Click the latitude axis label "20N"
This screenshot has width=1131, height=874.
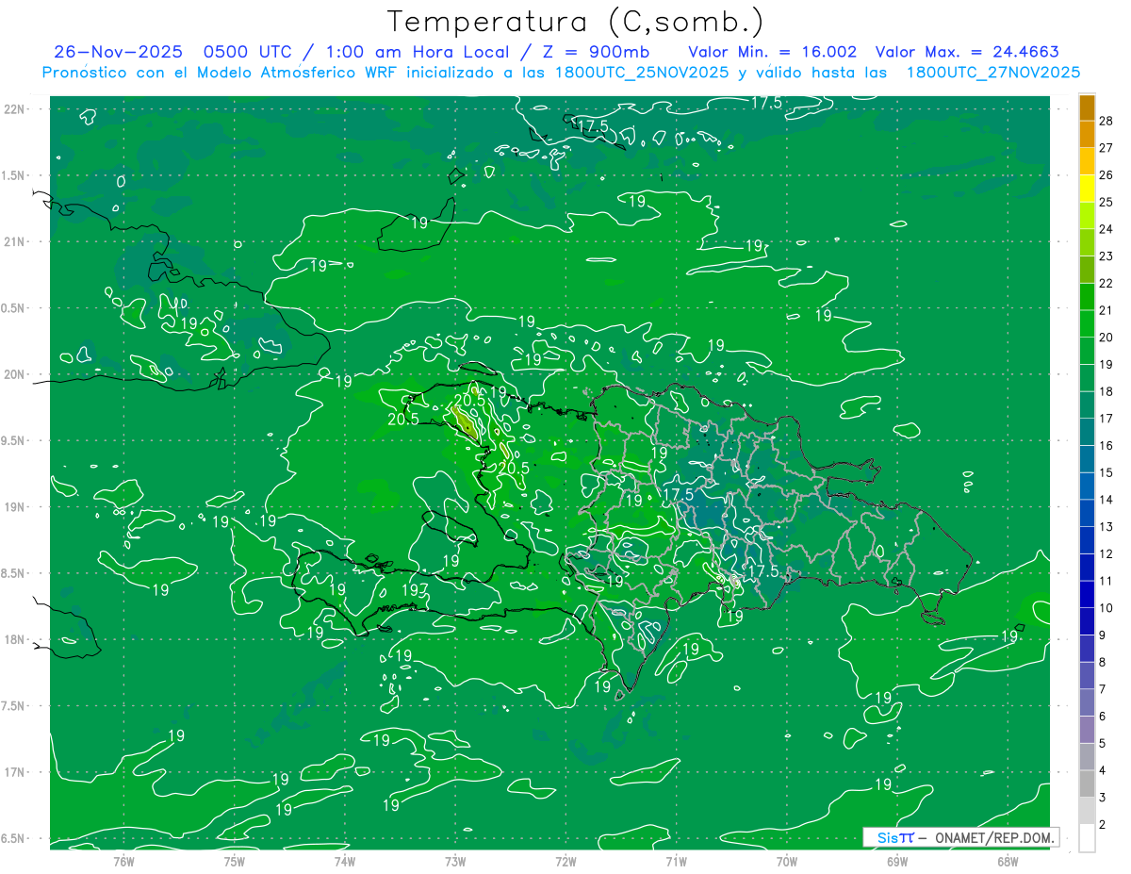click(16, 374)
